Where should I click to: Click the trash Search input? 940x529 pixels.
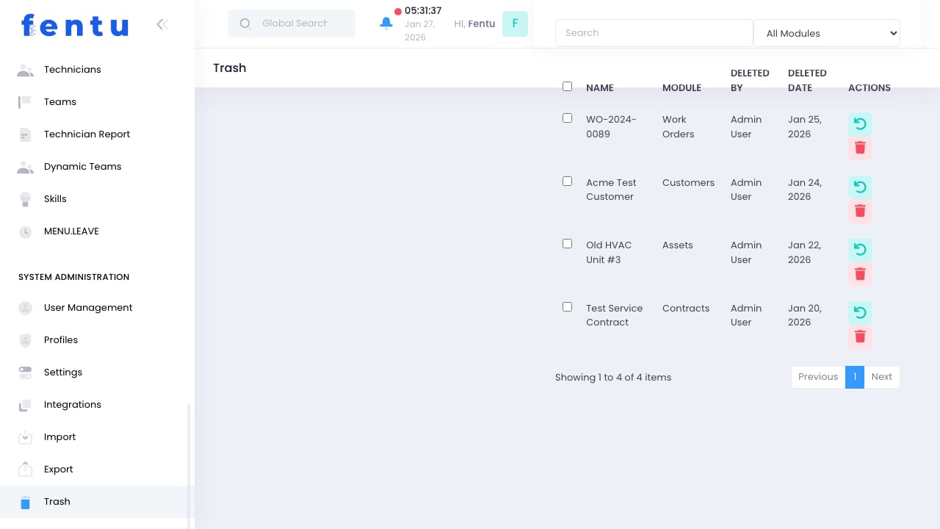click(x=654, y=33)
